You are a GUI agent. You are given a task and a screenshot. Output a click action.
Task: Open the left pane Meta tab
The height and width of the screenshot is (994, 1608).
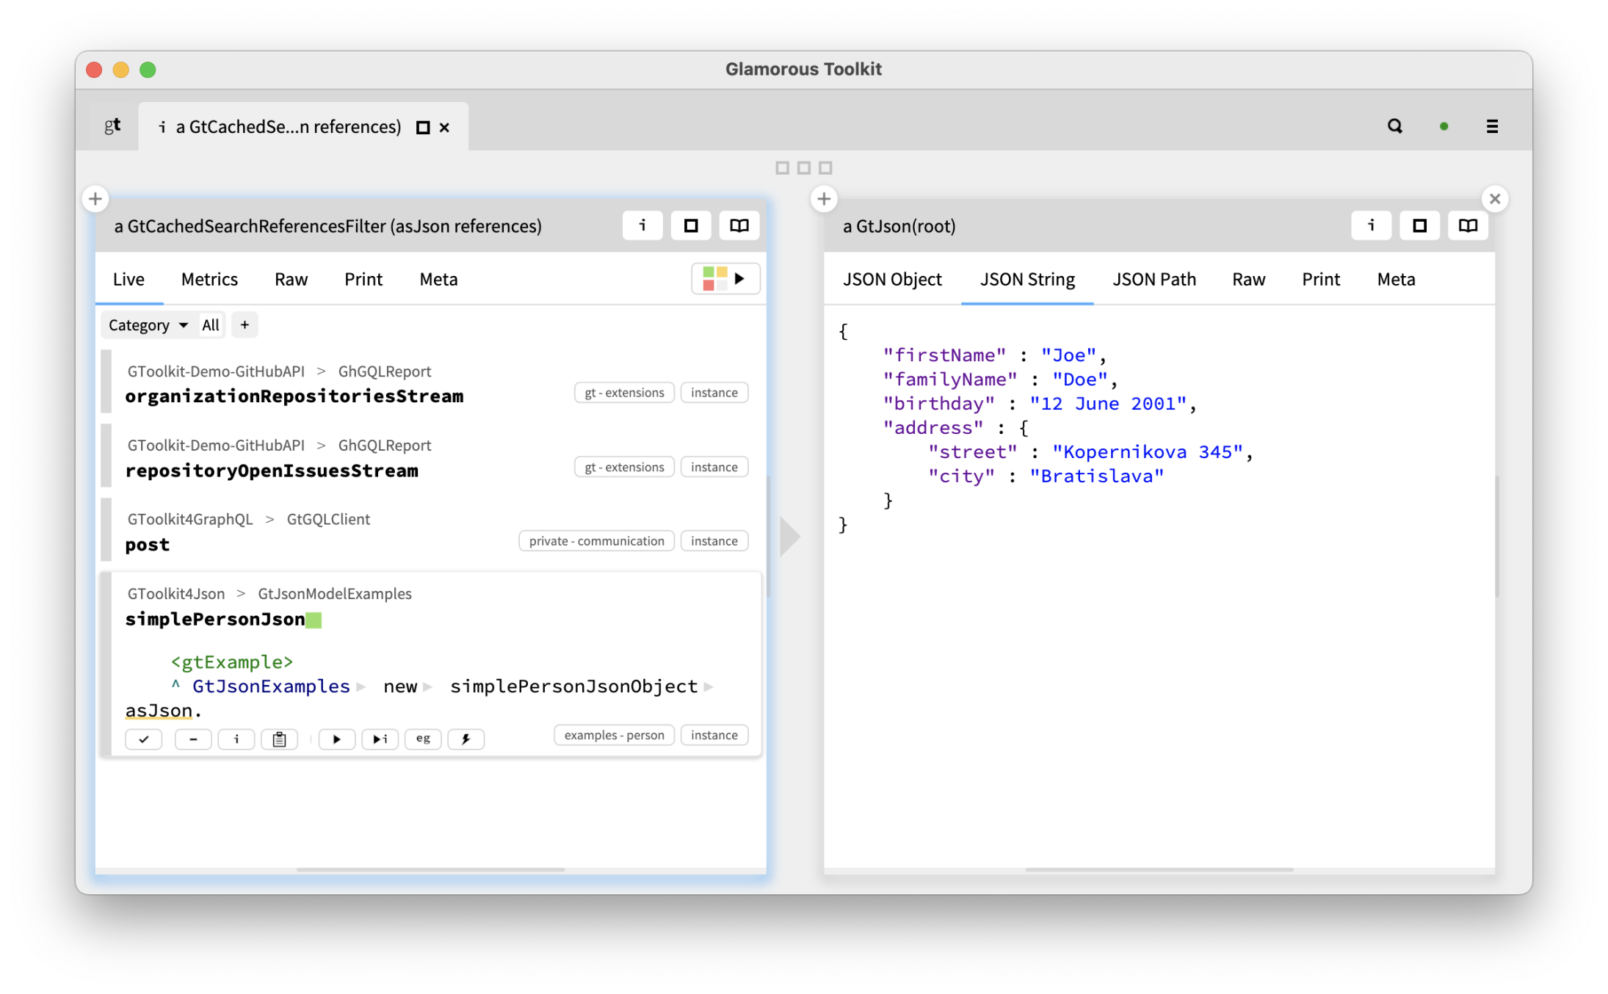pyautogui.click(x=438, y=280)
